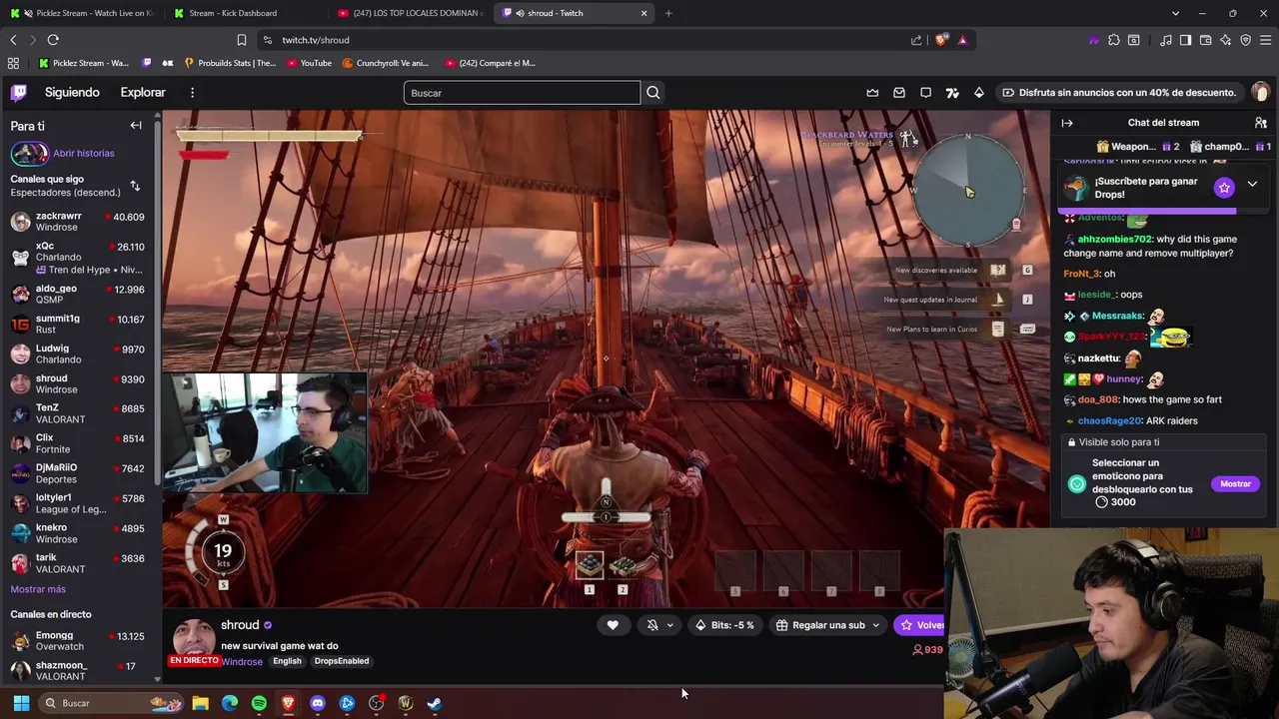Collapse the Para ti sidebar
The image size is (1279, 719).
pyautogui.click(x=136, y=126)
